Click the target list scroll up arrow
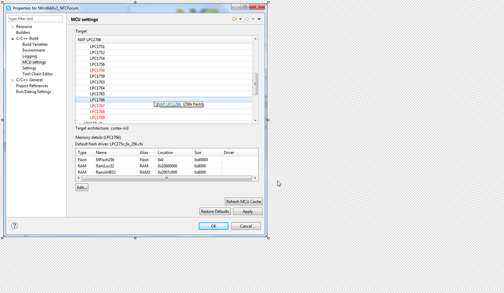Screen dimensions: 504x293 (256, 39)
